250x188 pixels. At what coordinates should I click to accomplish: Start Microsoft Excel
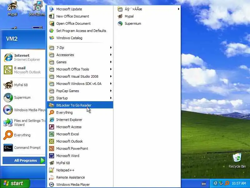[x=80, y=134]
